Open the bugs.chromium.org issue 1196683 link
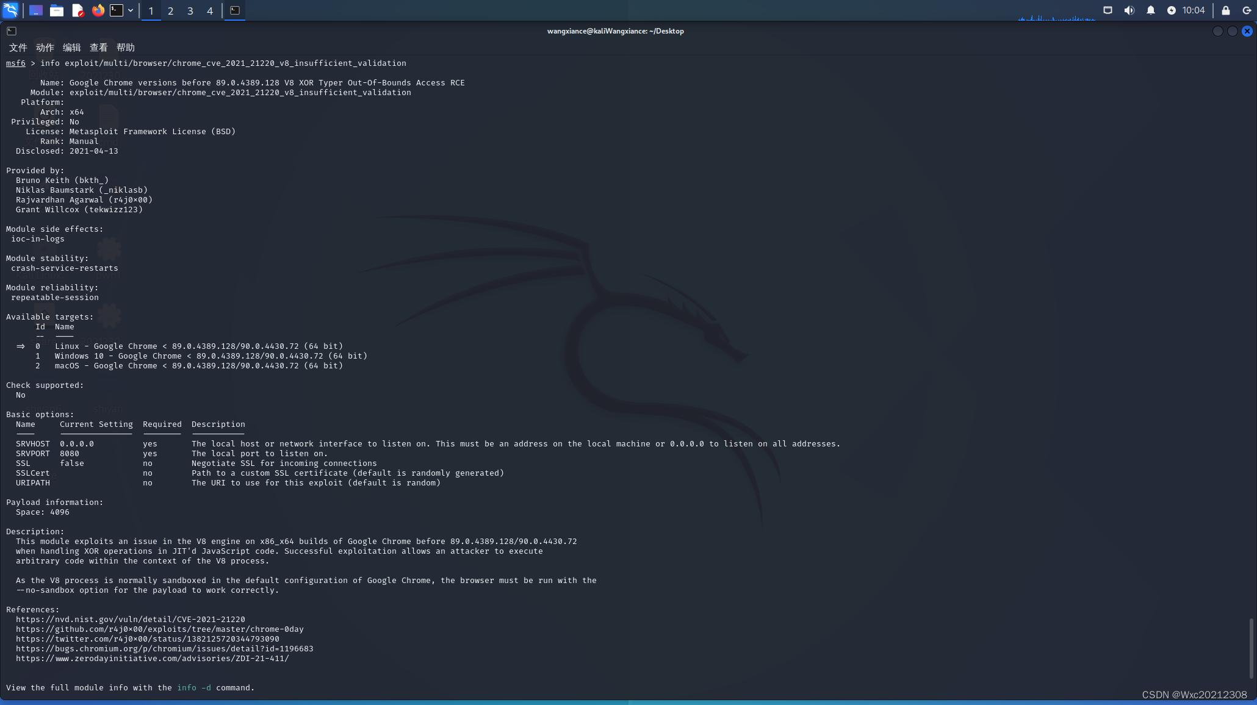 165,649
